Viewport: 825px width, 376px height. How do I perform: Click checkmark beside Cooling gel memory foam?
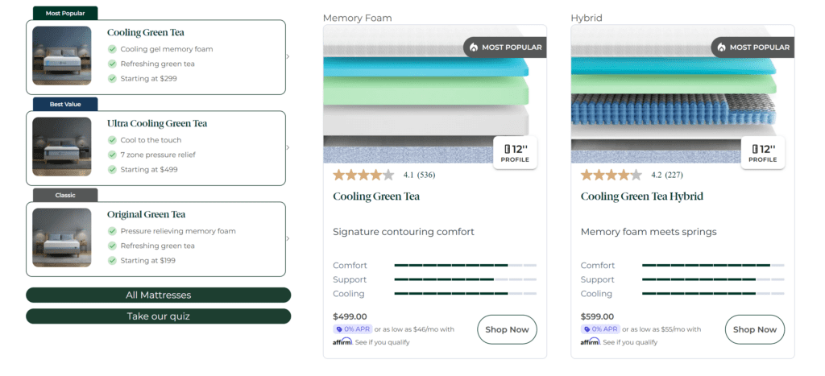point(112,49)
